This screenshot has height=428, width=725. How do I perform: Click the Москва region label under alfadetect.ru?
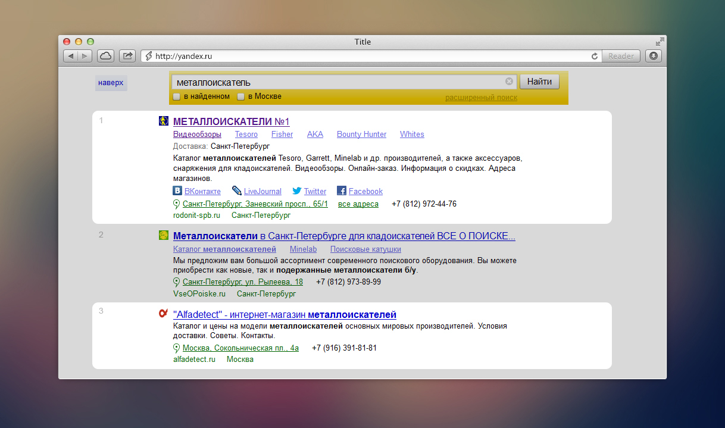tap(240, 360)
